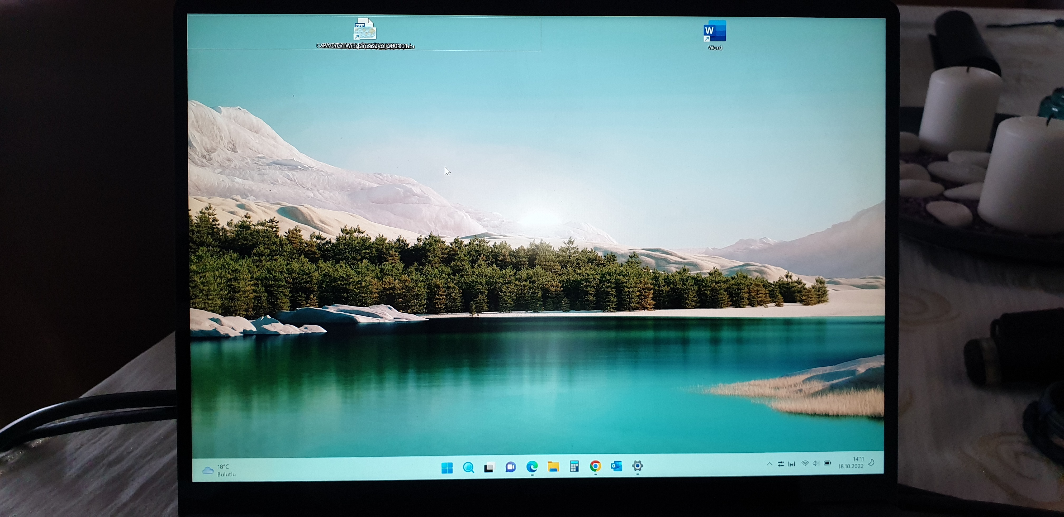
Task: Click the Wi-Fi network tray icon
Action: [x=805, y=463]
